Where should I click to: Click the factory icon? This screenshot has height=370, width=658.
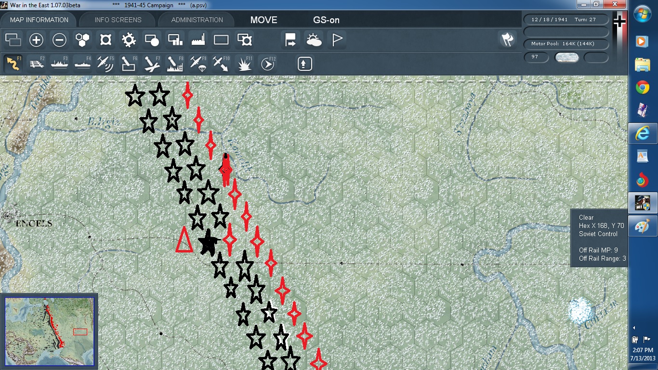198,40
